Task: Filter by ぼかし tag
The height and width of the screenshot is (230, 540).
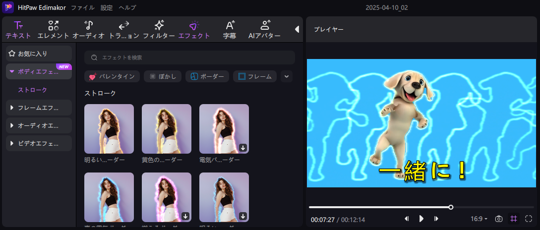Action: click(x=163, y=76)
